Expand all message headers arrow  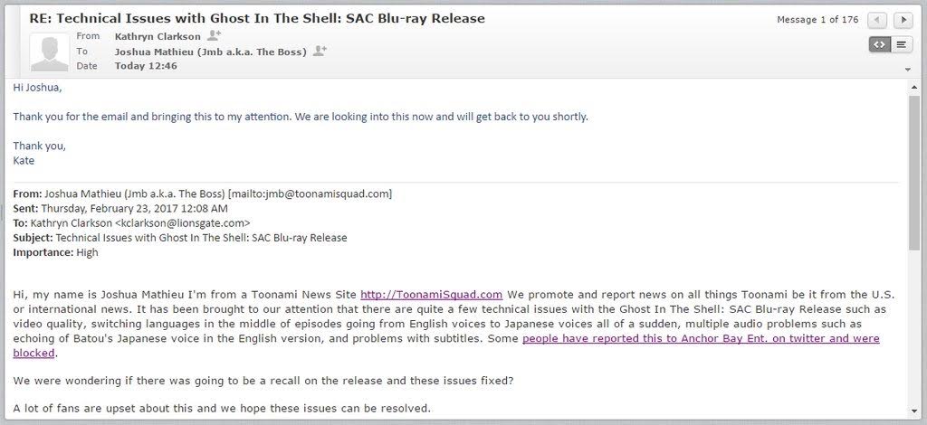[908, 70]
